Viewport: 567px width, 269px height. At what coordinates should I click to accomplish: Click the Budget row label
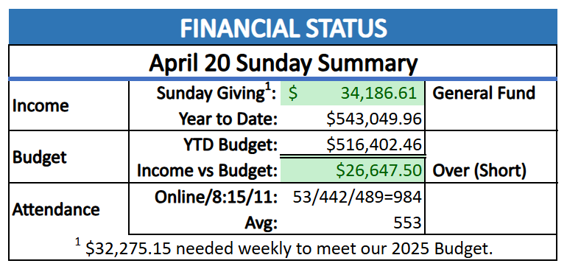pos(40,158)
